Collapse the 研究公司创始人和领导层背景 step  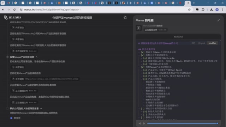[41, 108]
